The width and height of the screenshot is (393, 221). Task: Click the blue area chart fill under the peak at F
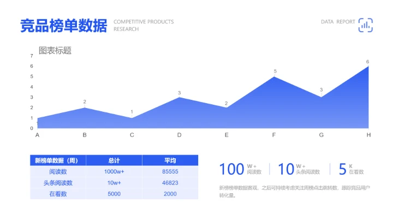point(274,109)
